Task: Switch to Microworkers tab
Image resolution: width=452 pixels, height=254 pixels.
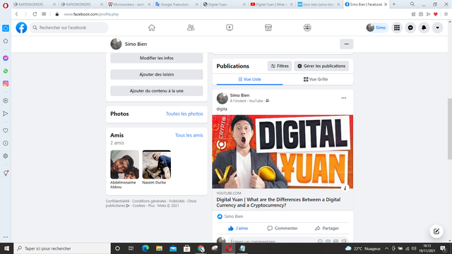Action: (129, 4)
